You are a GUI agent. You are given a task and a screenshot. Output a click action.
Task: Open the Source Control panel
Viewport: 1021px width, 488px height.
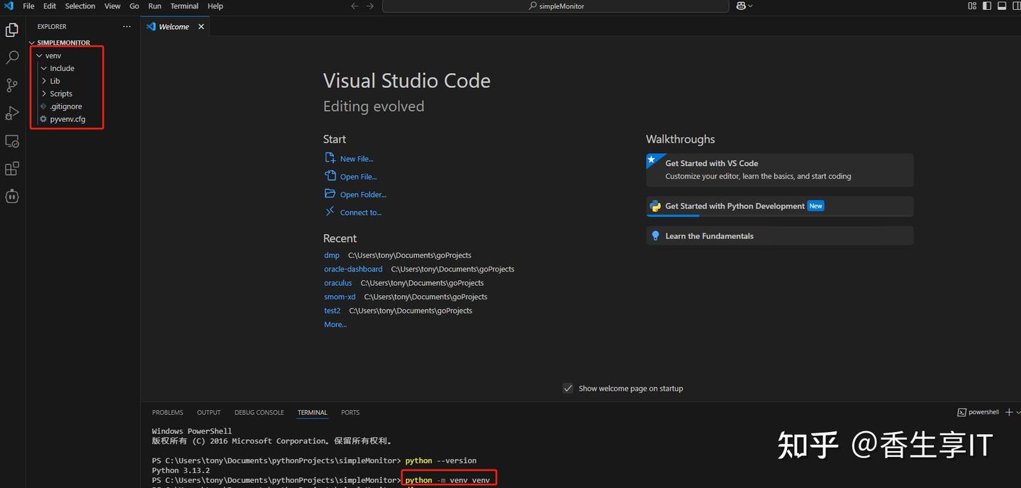[12, 85]
